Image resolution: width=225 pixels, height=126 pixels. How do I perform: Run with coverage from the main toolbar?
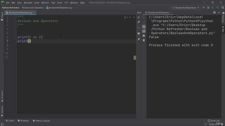pos(213,8)
